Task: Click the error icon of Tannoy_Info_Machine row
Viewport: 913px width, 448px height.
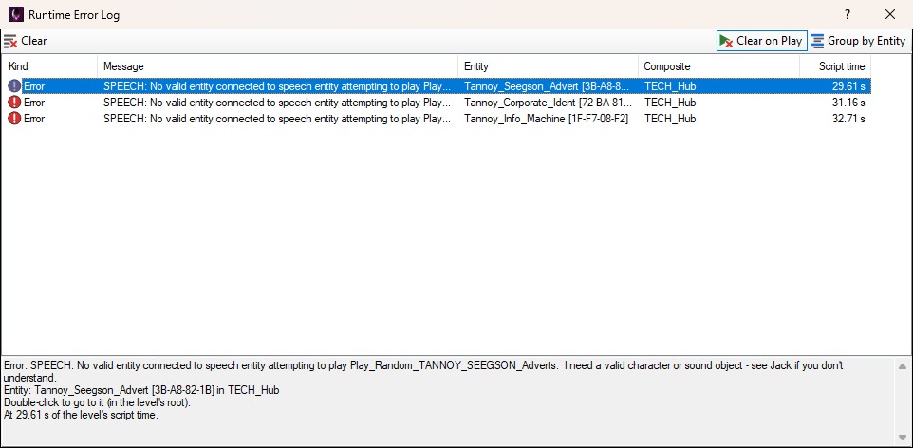Action: pyautogui.click(x=14, y=119)
